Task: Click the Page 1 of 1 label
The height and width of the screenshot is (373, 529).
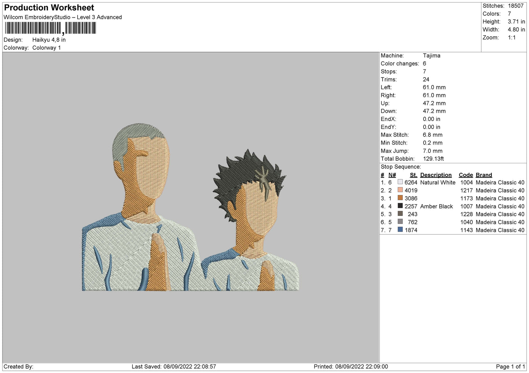Action: (510, 366)
